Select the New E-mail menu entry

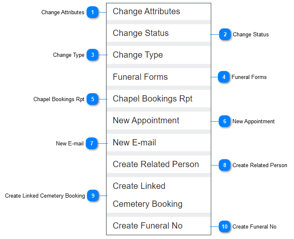click(x=159, y=142)
